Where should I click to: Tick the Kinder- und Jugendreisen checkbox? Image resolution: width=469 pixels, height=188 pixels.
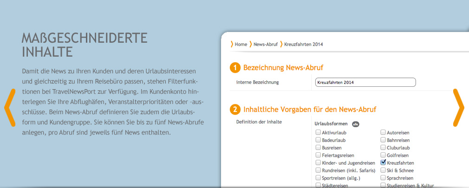click(x=318, y=163)
